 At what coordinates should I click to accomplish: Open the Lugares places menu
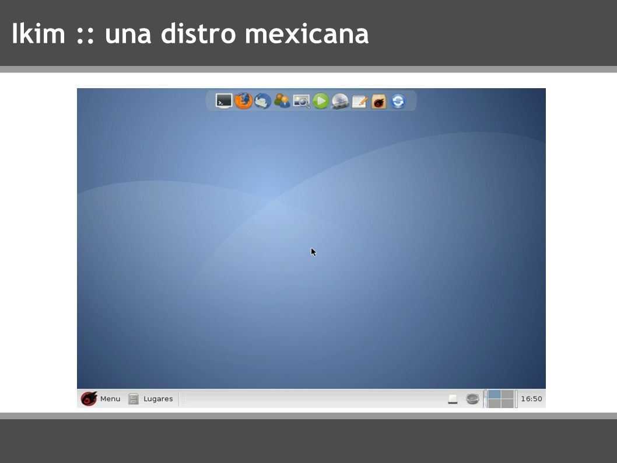tap(158, 399)
